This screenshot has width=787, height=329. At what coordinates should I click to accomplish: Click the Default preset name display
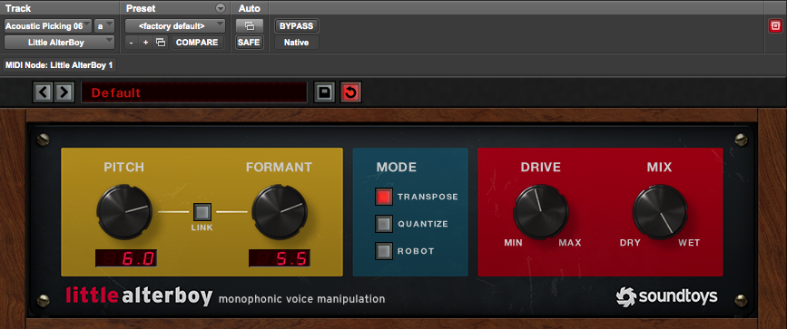194,92
